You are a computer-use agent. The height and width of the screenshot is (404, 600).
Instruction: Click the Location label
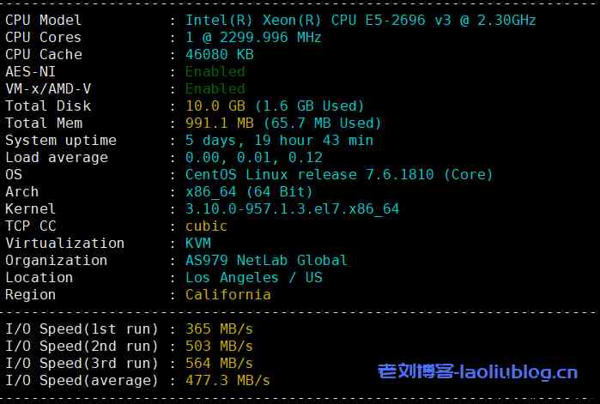(39, 278)
